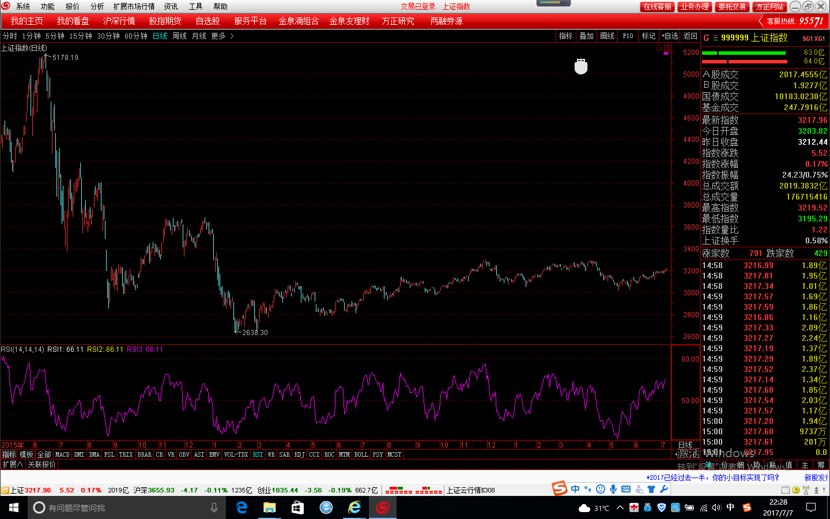Click the red diamond icon above the chart
Viewport: 830px width, 519px height.
point(658,48)
